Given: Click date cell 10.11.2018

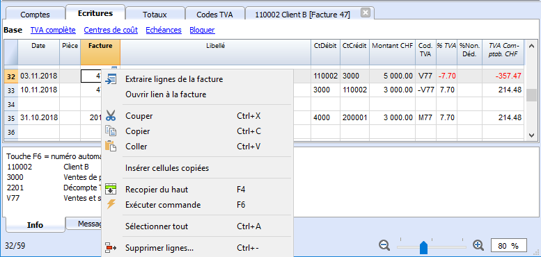Looking at the screenshot, I should point(38,90).
